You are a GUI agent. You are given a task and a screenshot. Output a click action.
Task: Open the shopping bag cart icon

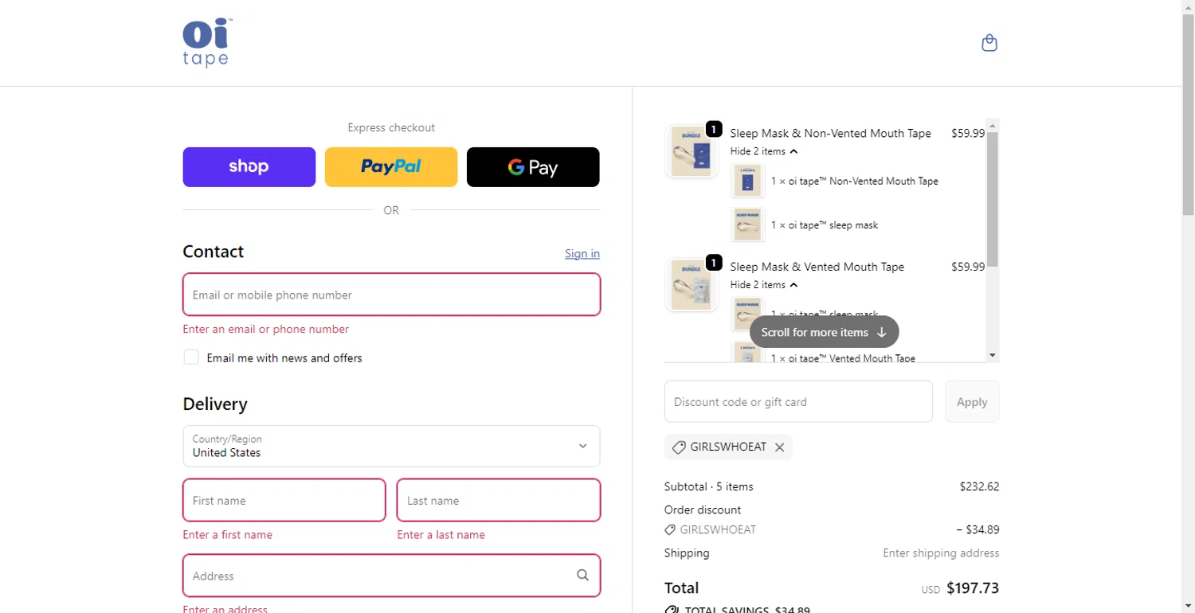[989, 43]
